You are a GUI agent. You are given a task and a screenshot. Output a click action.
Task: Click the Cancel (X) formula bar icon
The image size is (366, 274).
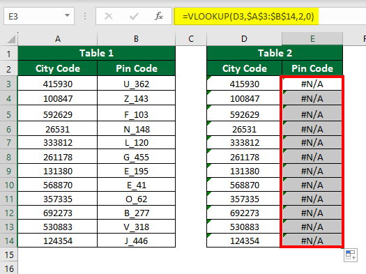(109, 16)
